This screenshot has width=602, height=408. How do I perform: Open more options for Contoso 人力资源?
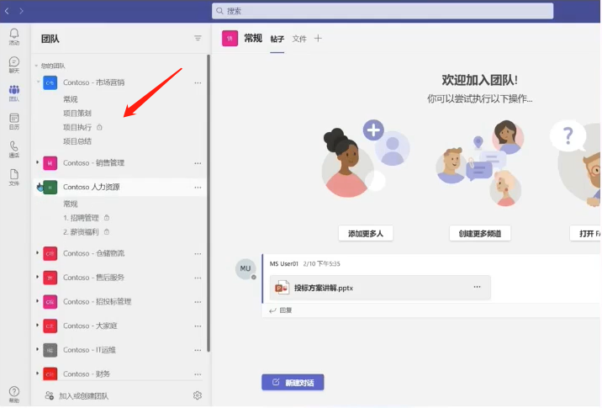[198, 188]
